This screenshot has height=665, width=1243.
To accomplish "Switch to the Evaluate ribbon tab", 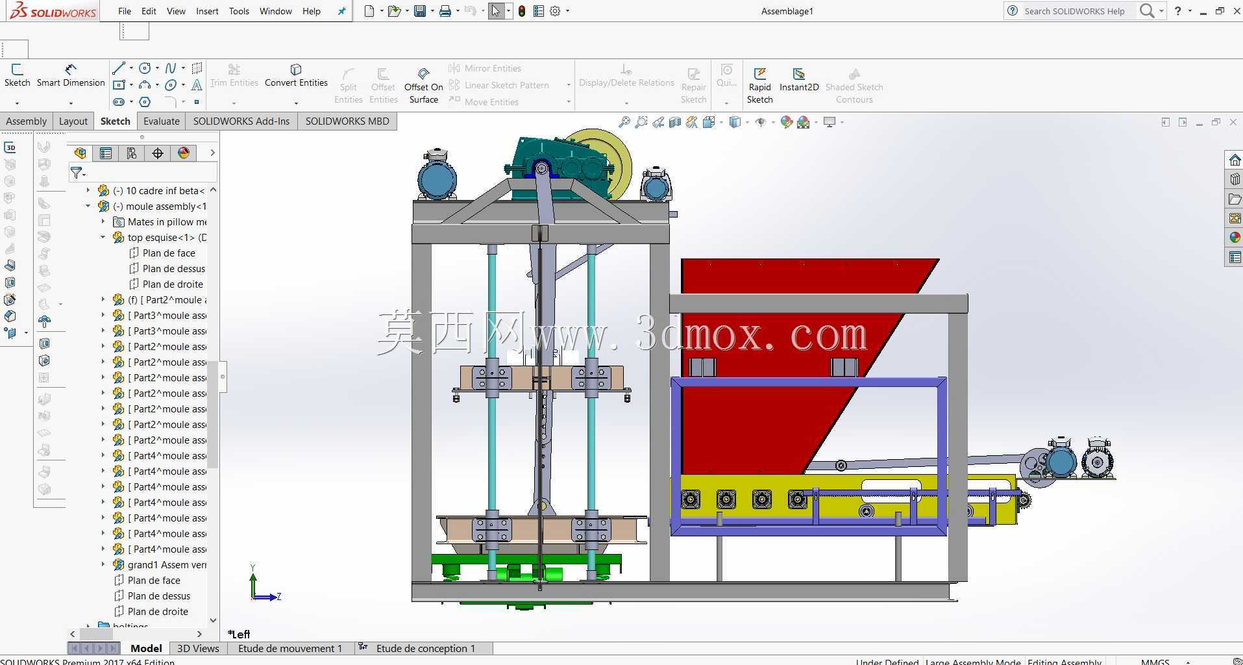I will point(161,121).
